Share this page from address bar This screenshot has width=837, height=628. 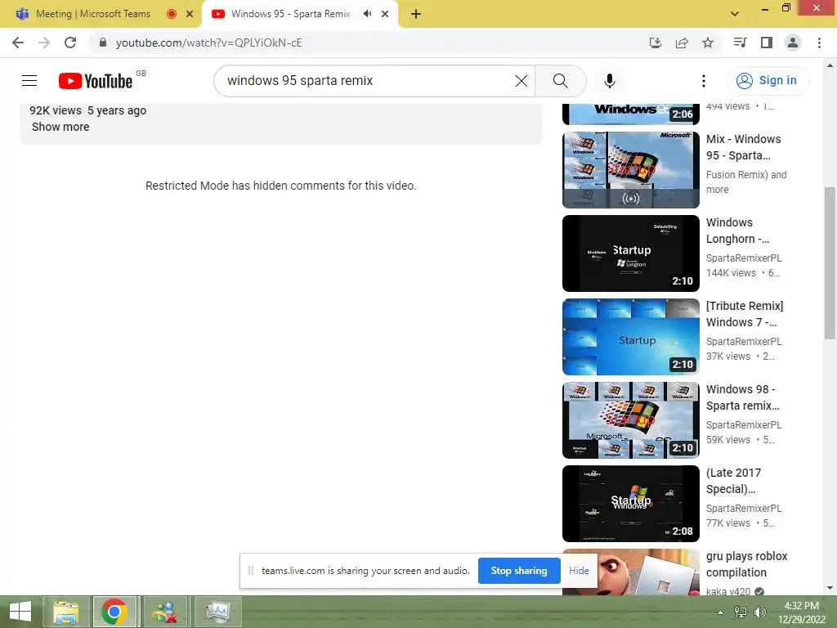click(x=682, y=43)
